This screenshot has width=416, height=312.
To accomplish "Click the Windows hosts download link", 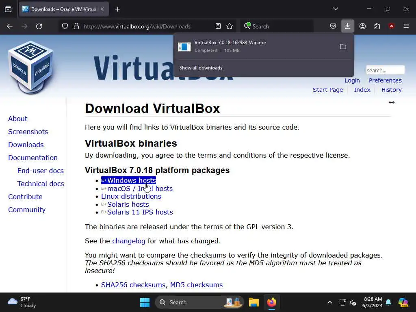I will click(x=129, y=180).
